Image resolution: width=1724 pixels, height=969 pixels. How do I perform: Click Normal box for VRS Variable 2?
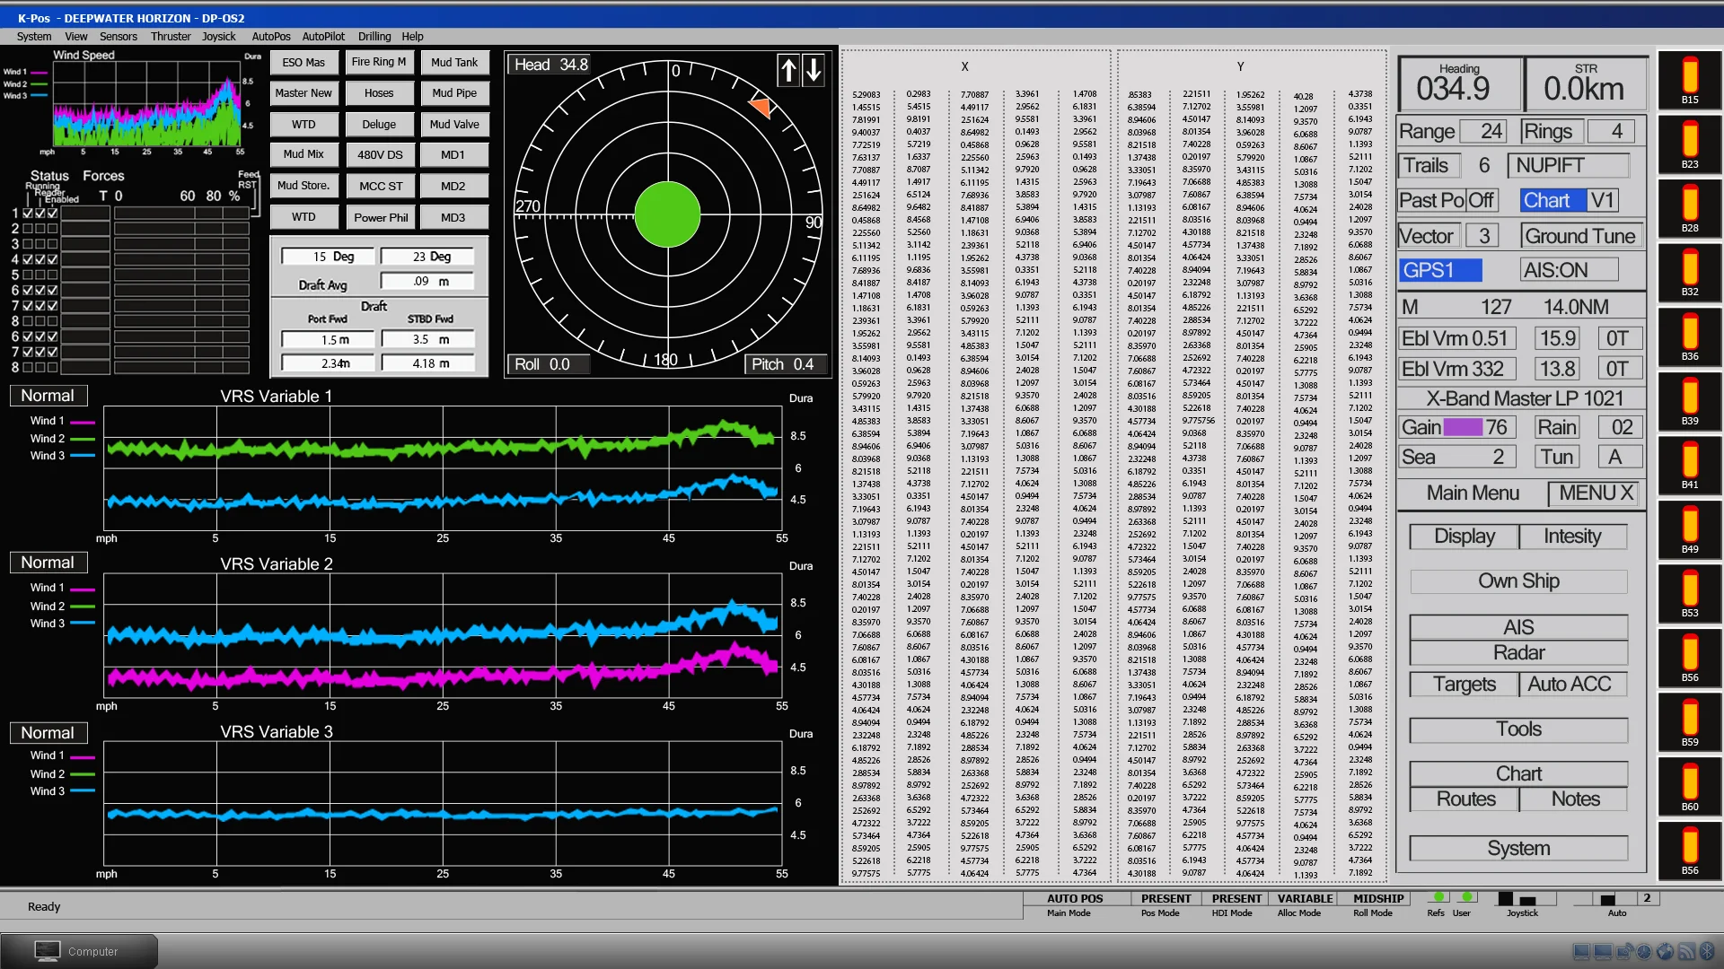(48, 563)
